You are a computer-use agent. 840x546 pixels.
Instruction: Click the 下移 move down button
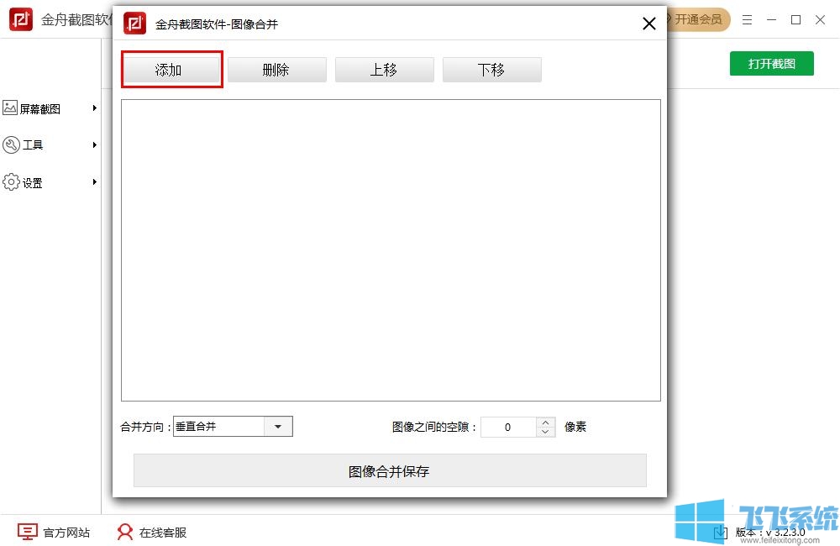(491, 70)
